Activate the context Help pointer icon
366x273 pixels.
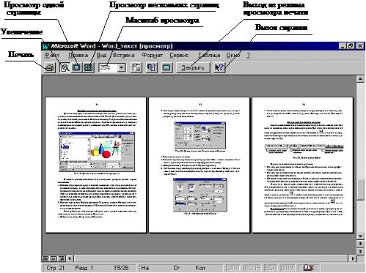[219, 67]
